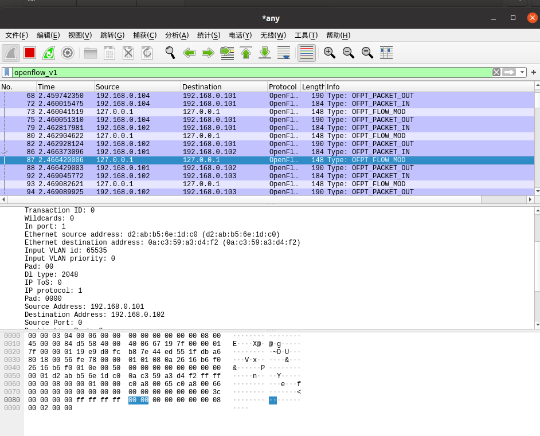
Task: Toggle packet list colorization button
Action: coord(307,53)
